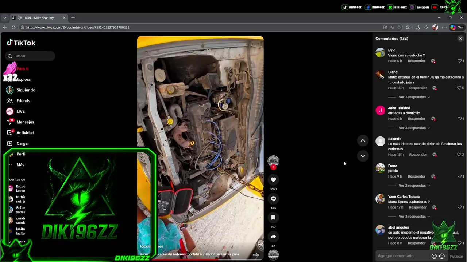This screenshot has width=467, height=262.
Task: Open Mensajes inbox
Action: coord(25,122)
